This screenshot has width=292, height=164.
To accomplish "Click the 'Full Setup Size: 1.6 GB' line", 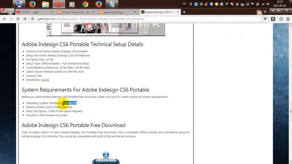I will click(x=40, y=60).
